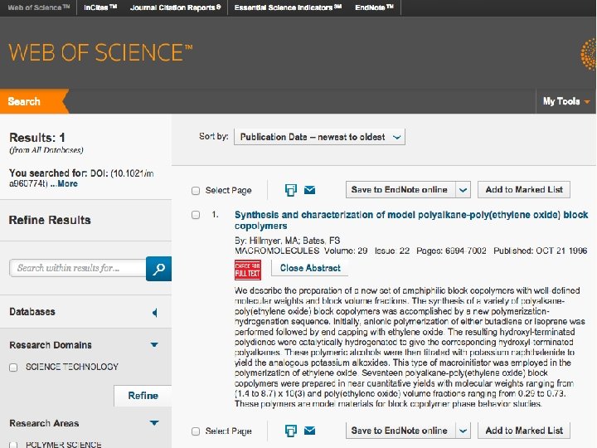Image resolution: width=597 pixels, height=448 pixels.
Task: Click the WEB OF SCIENCE header logo text
Action: pyautogui.click(x=100, y=52)
